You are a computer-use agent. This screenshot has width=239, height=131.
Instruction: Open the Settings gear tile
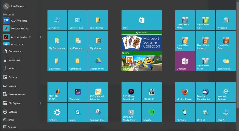click(57, 112)
